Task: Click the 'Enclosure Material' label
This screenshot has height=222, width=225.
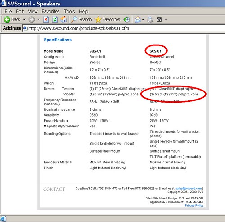Action: pyautogui.click(x=58, y=162)
